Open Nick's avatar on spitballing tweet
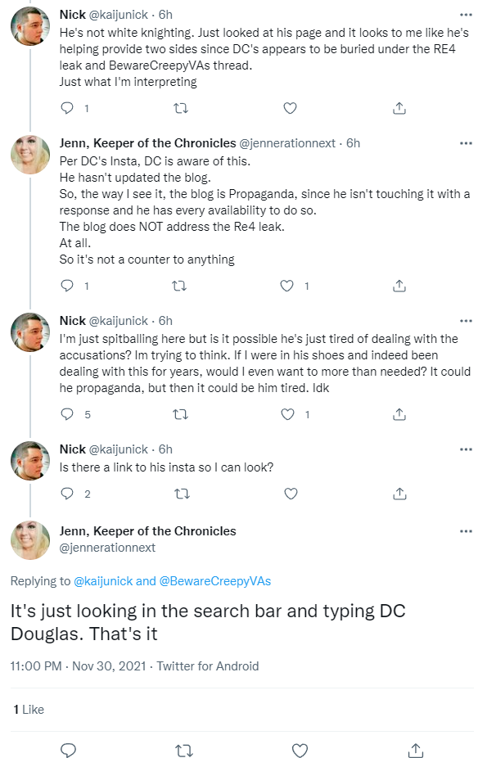 [x=30, y=332]
